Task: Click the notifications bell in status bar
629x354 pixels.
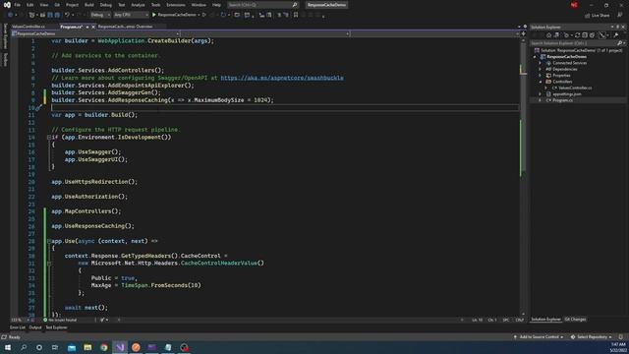Action: [x=620, y=337]
